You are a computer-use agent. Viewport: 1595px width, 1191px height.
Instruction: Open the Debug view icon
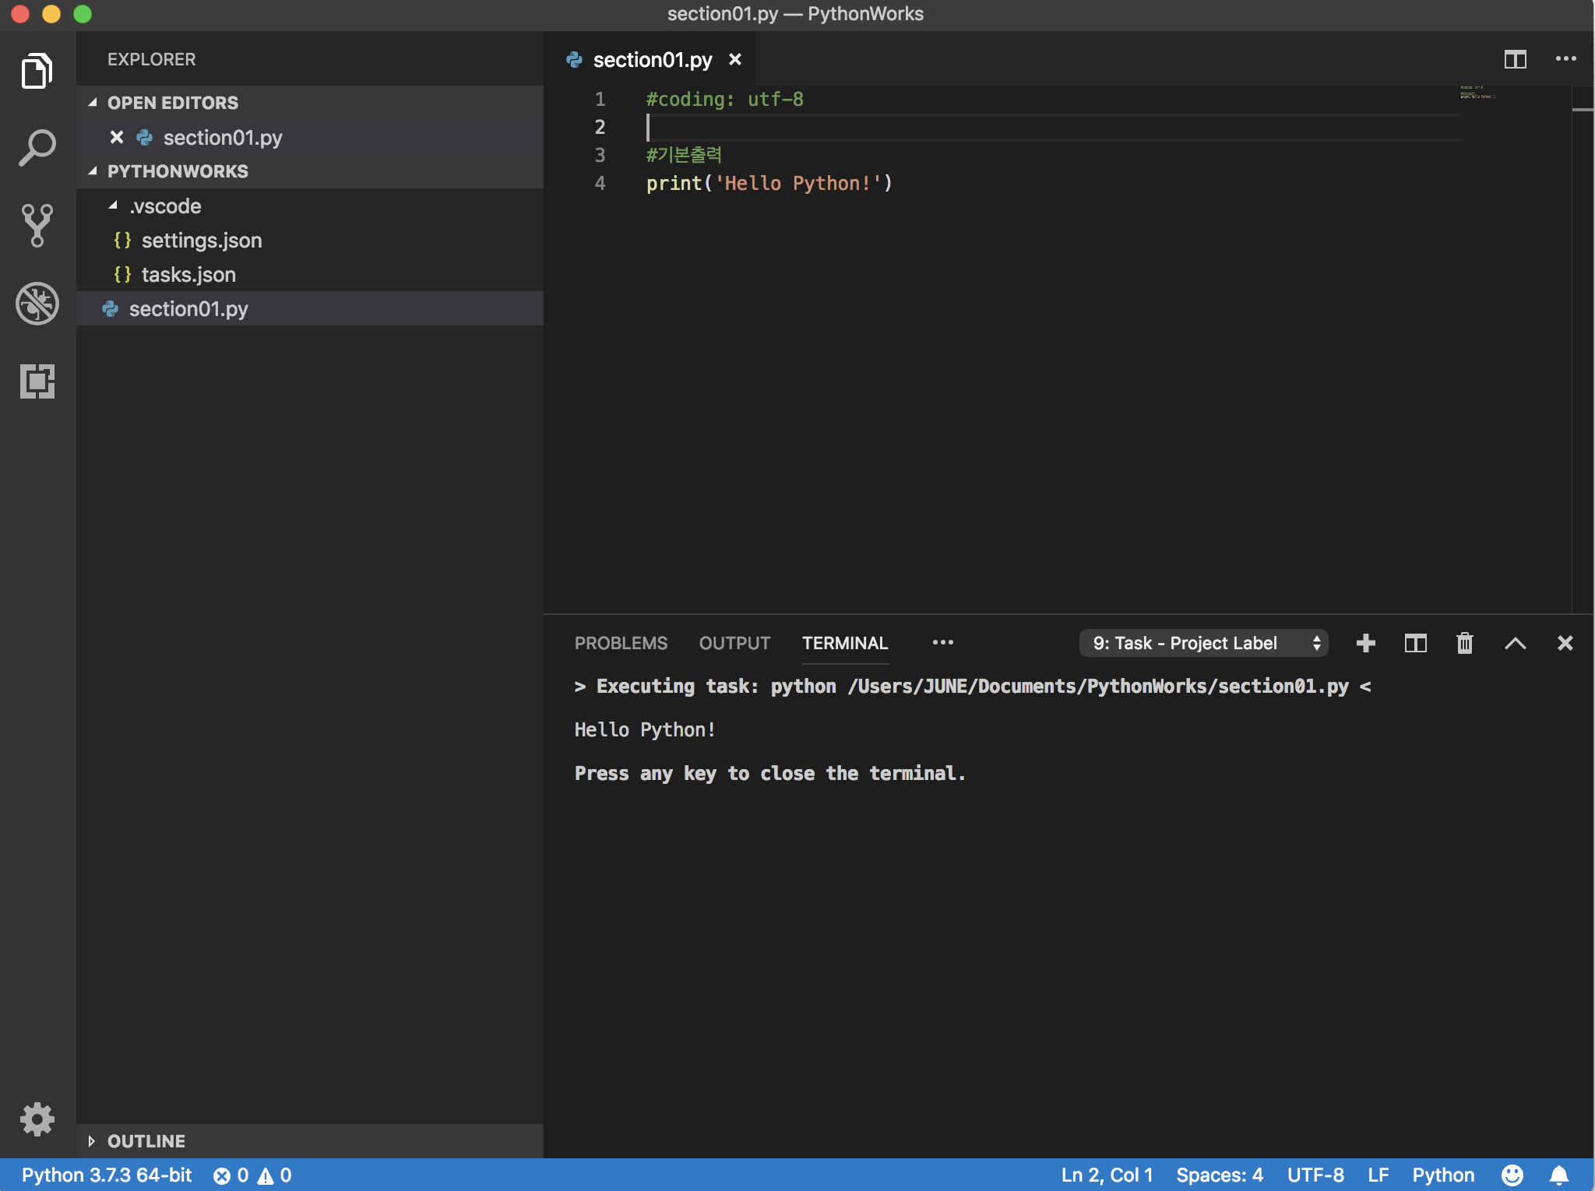37,303
